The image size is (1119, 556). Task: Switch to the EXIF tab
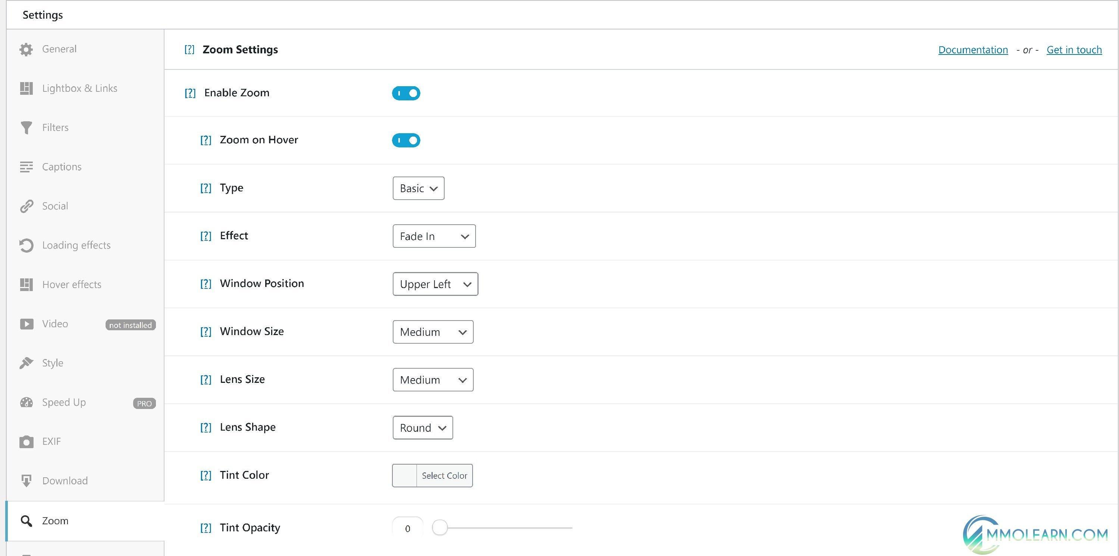[85, 442]
